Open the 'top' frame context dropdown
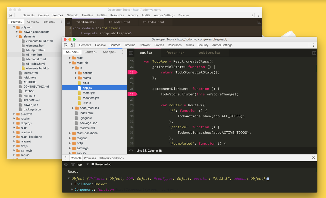Screen dimensions: 326x198 click(81, 164)
